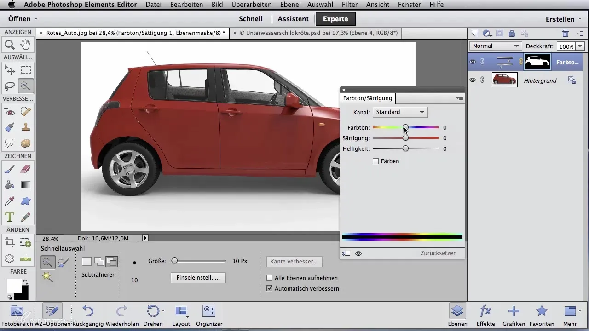
Task: Set selection mode to New selection
Action: [87, 262]
